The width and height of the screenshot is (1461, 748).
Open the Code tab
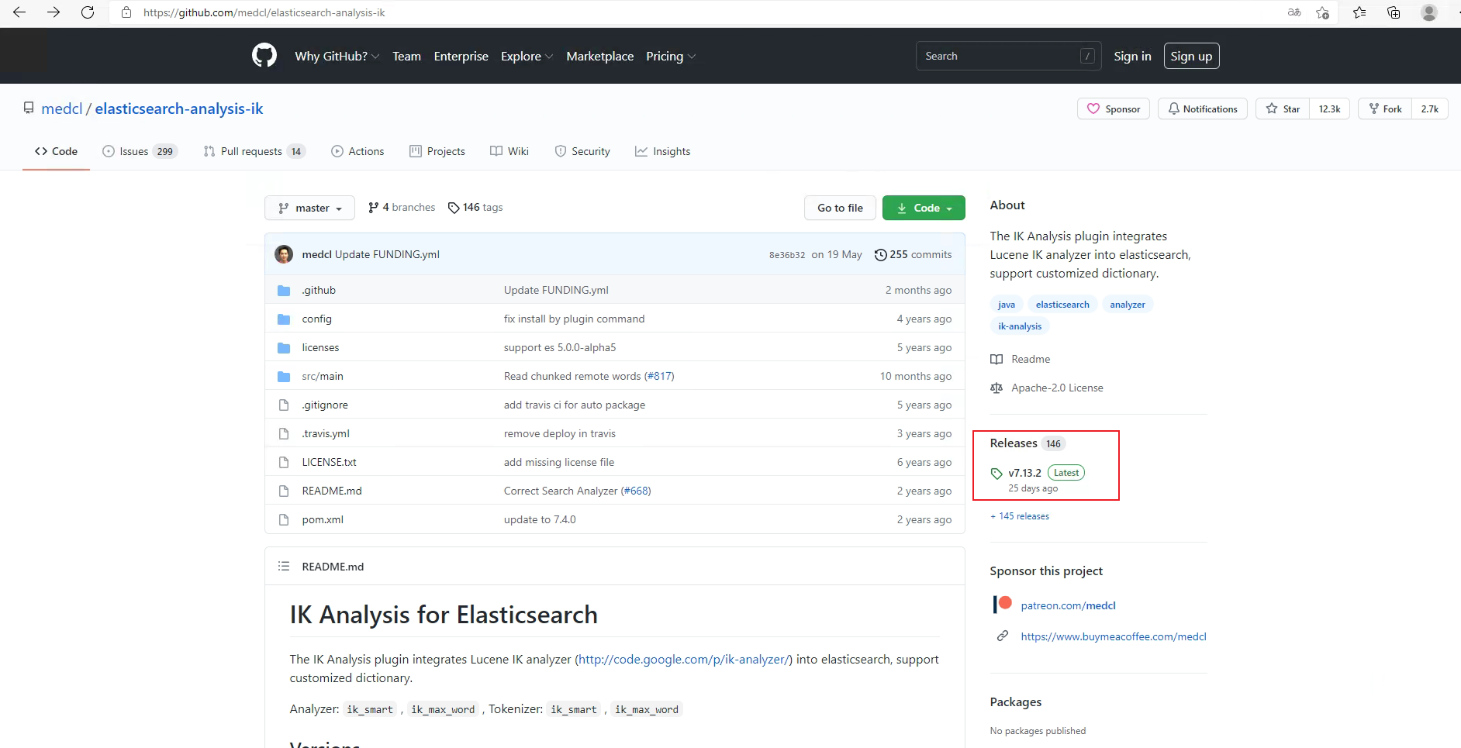[x=56, y=151]
